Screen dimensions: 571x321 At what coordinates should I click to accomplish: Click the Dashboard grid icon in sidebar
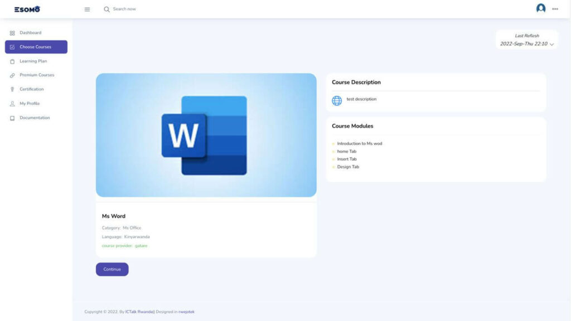pyautogui.click(x=12, y=33)
